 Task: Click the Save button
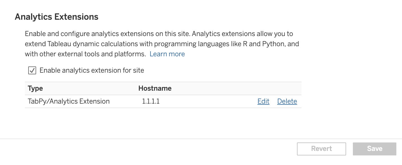pos(375,149)
